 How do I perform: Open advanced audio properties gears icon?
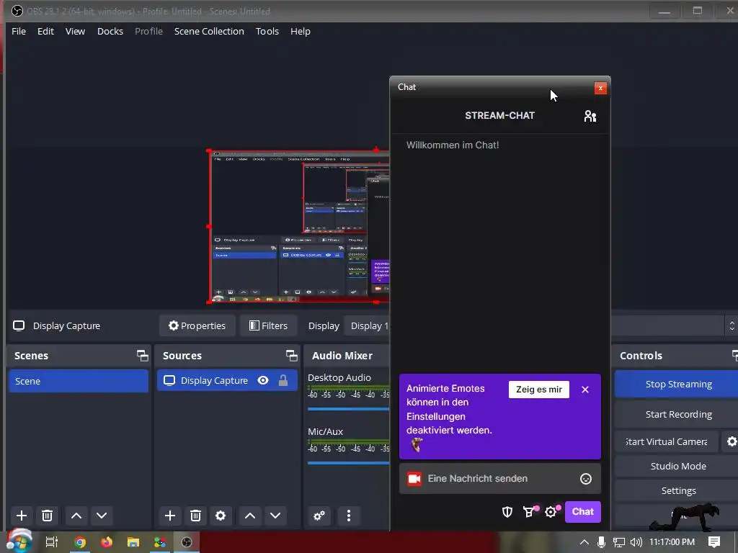319,516
